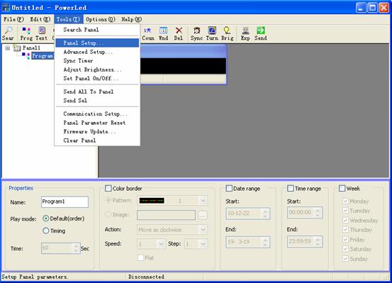The image size is (392, 283).
Task: Click the Time range End field
Action: pyautogui.click(x=305, y=241)
